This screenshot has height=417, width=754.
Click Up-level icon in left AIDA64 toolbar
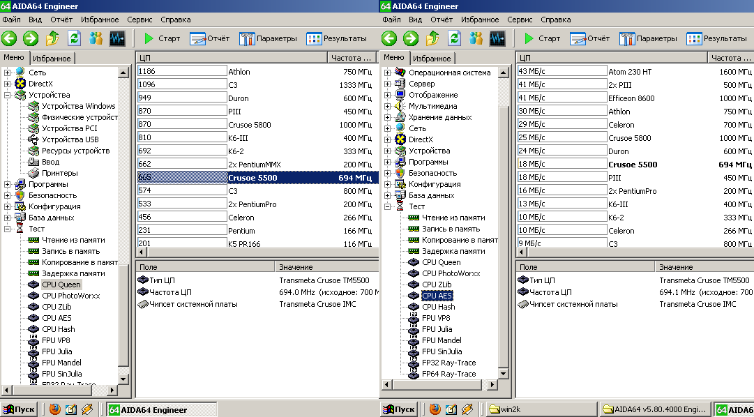click(52, 38)
